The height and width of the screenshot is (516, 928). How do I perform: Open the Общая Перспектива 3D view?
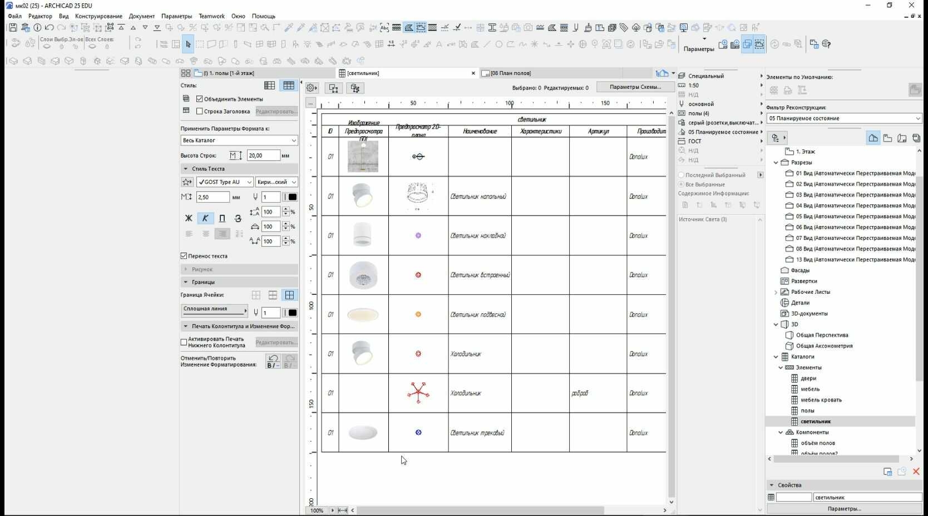coord(822,335)
